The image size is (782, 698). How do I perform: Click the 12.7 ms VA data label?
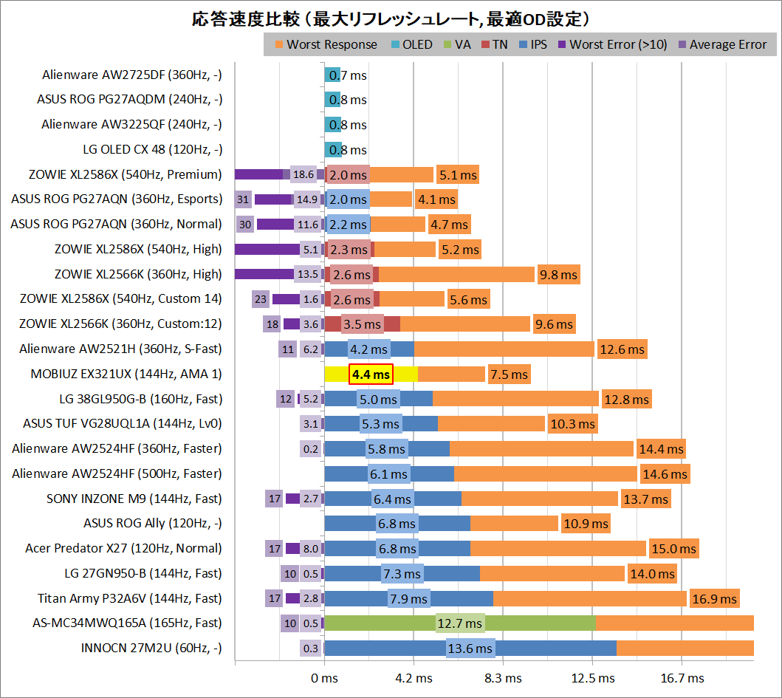point(460,623)
